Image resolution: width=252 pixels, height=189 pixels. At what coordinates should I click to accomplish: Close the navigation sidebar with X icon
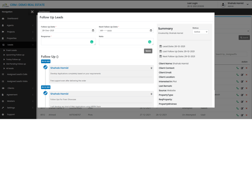[x=32, y=12]
